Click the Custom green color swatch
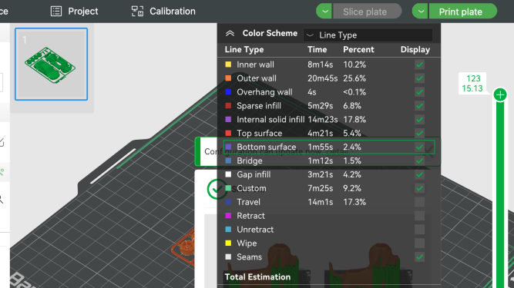514x288 pixels. pos(228,188)
